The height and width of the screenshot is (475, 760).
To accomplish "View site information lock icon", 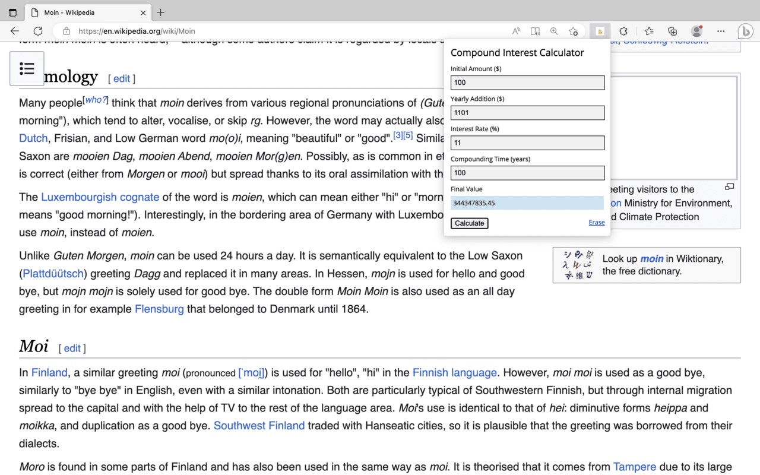I will click(66, 31).
